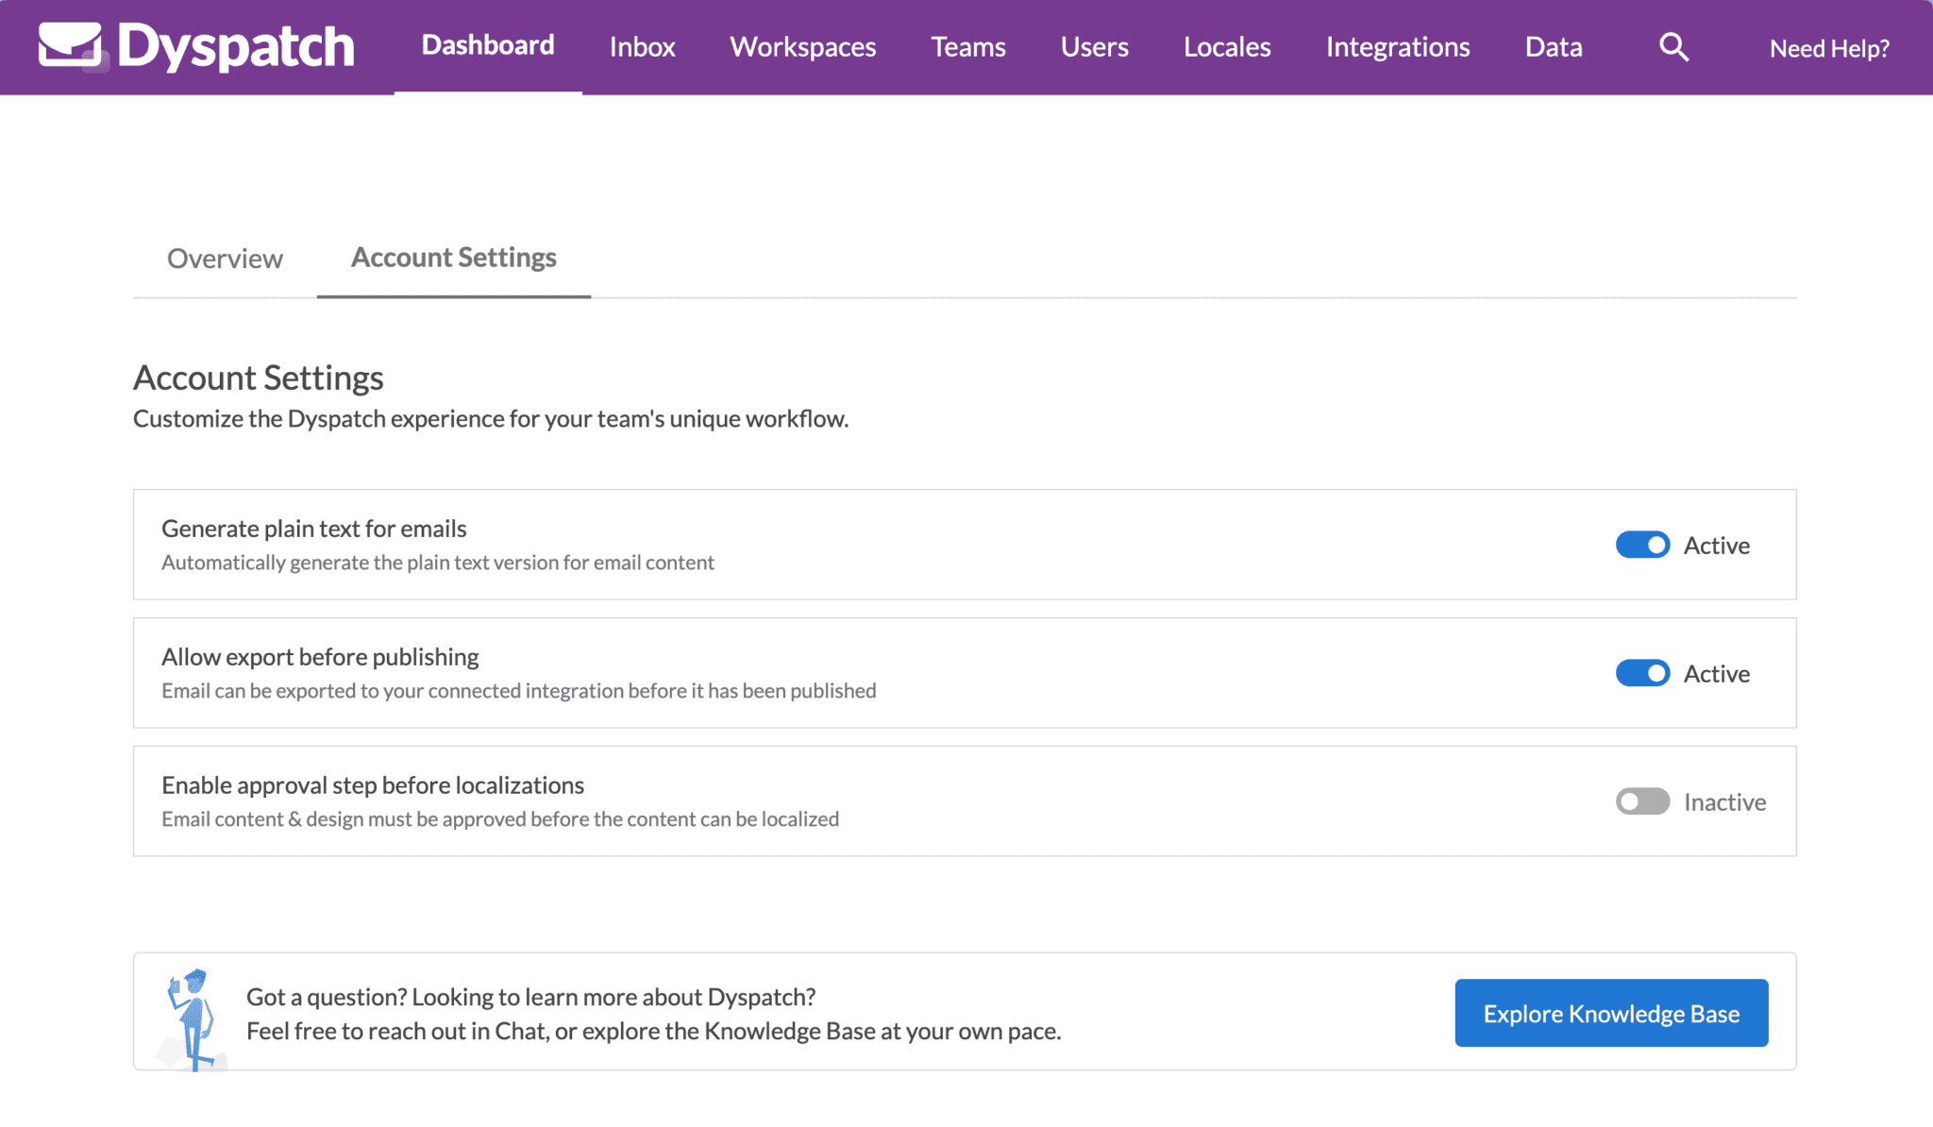Return to the Dashboard page
Screen dimensions: 1933x1127
tap(487, 44)
